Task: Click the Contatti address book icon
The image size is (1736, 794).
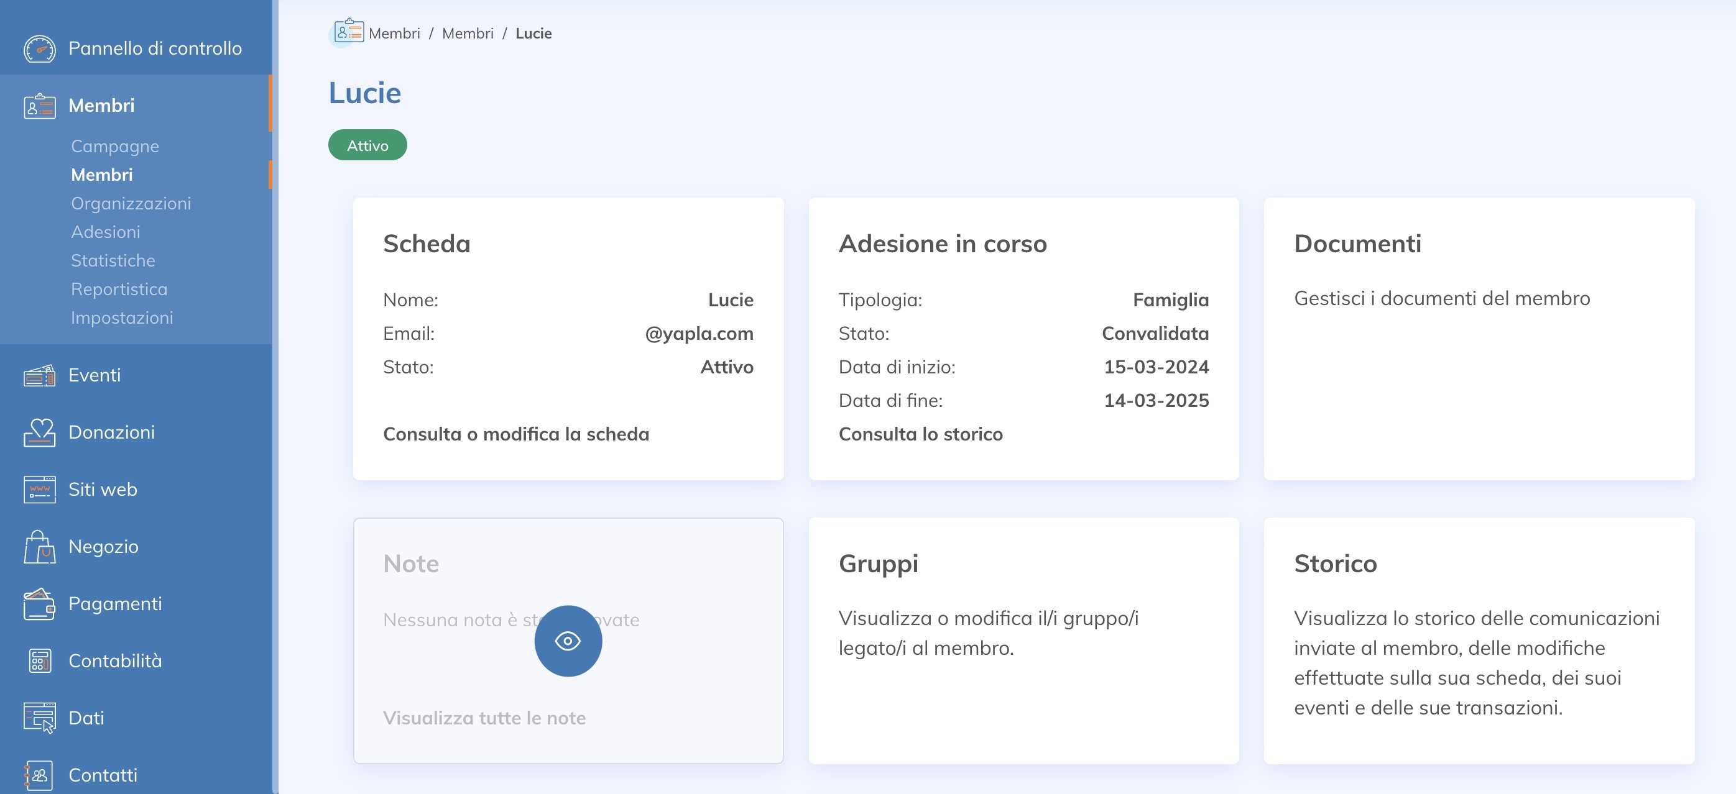Action: click(39, 775)
